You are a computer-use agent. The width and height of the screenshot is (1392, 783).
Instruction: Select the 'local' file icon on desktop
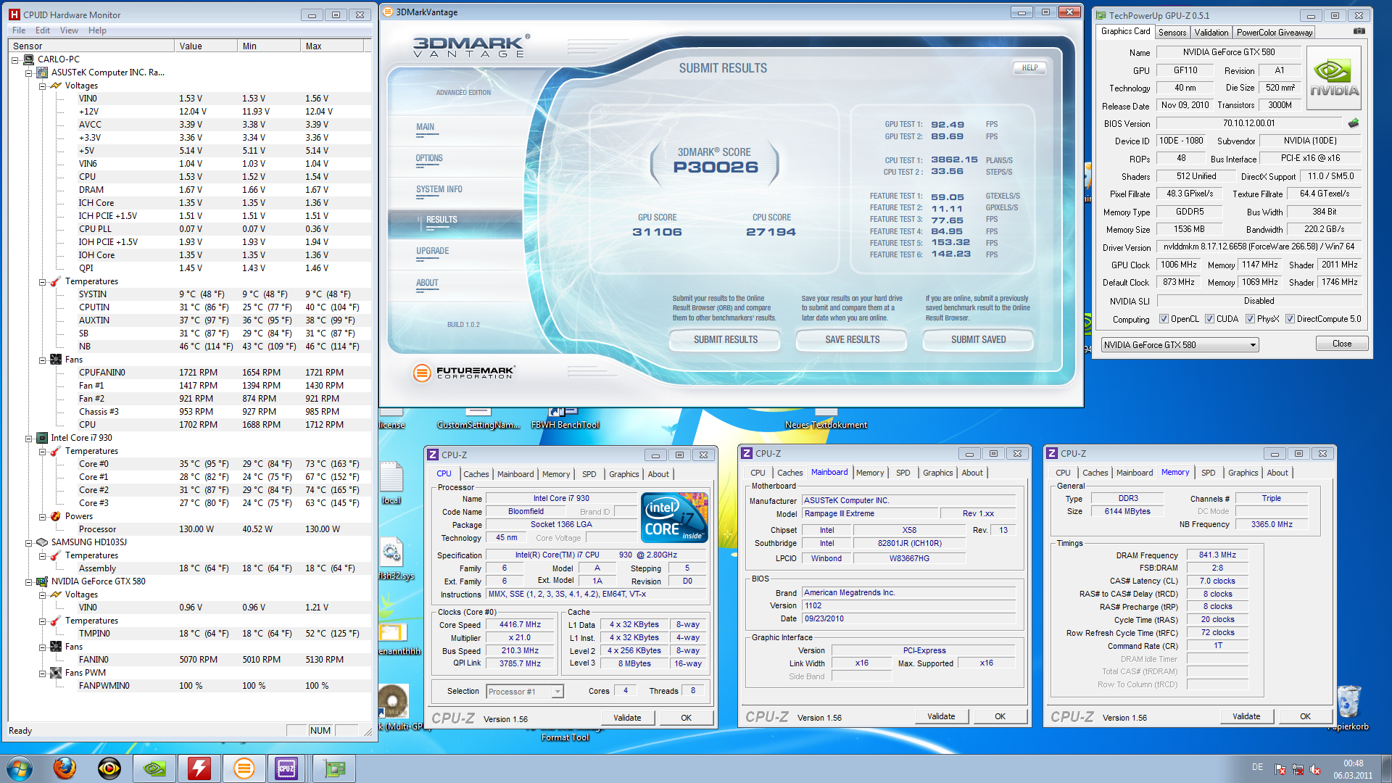point(391,476)
